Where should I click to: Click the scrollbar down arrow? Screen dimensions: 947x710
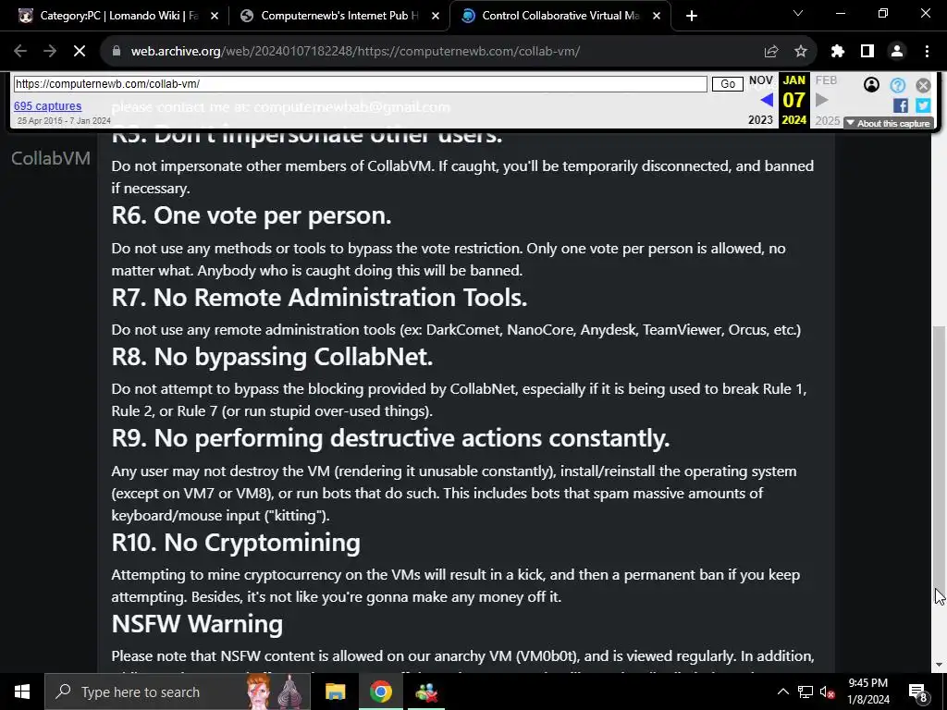tap(940, 666)
